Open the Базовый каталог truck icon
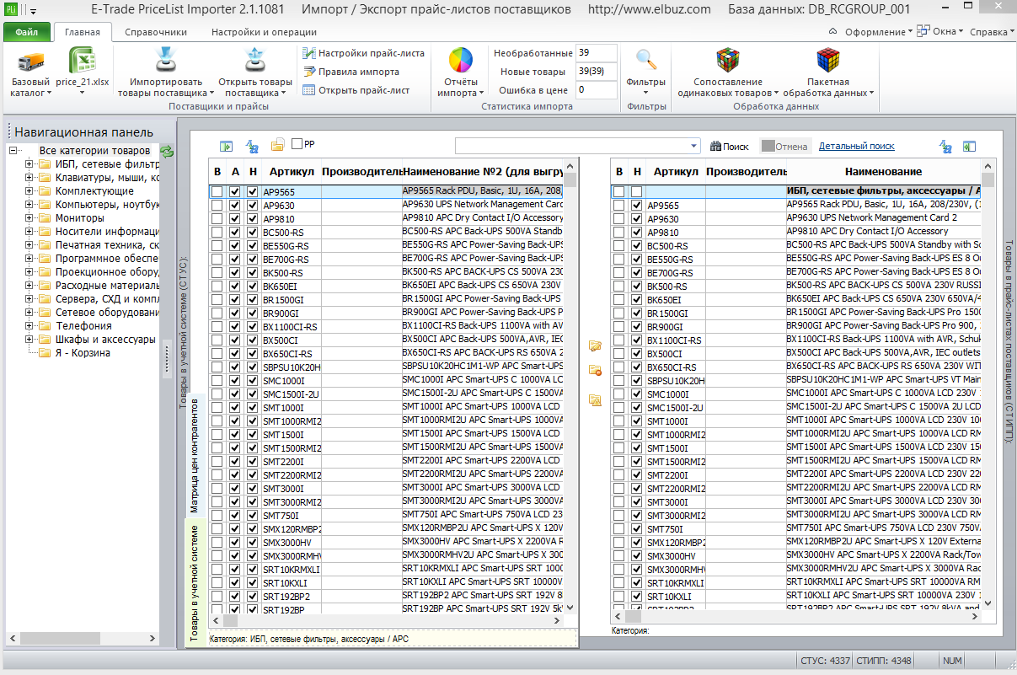The height and width of the screenshot is (675, 1017). [31, 62]
